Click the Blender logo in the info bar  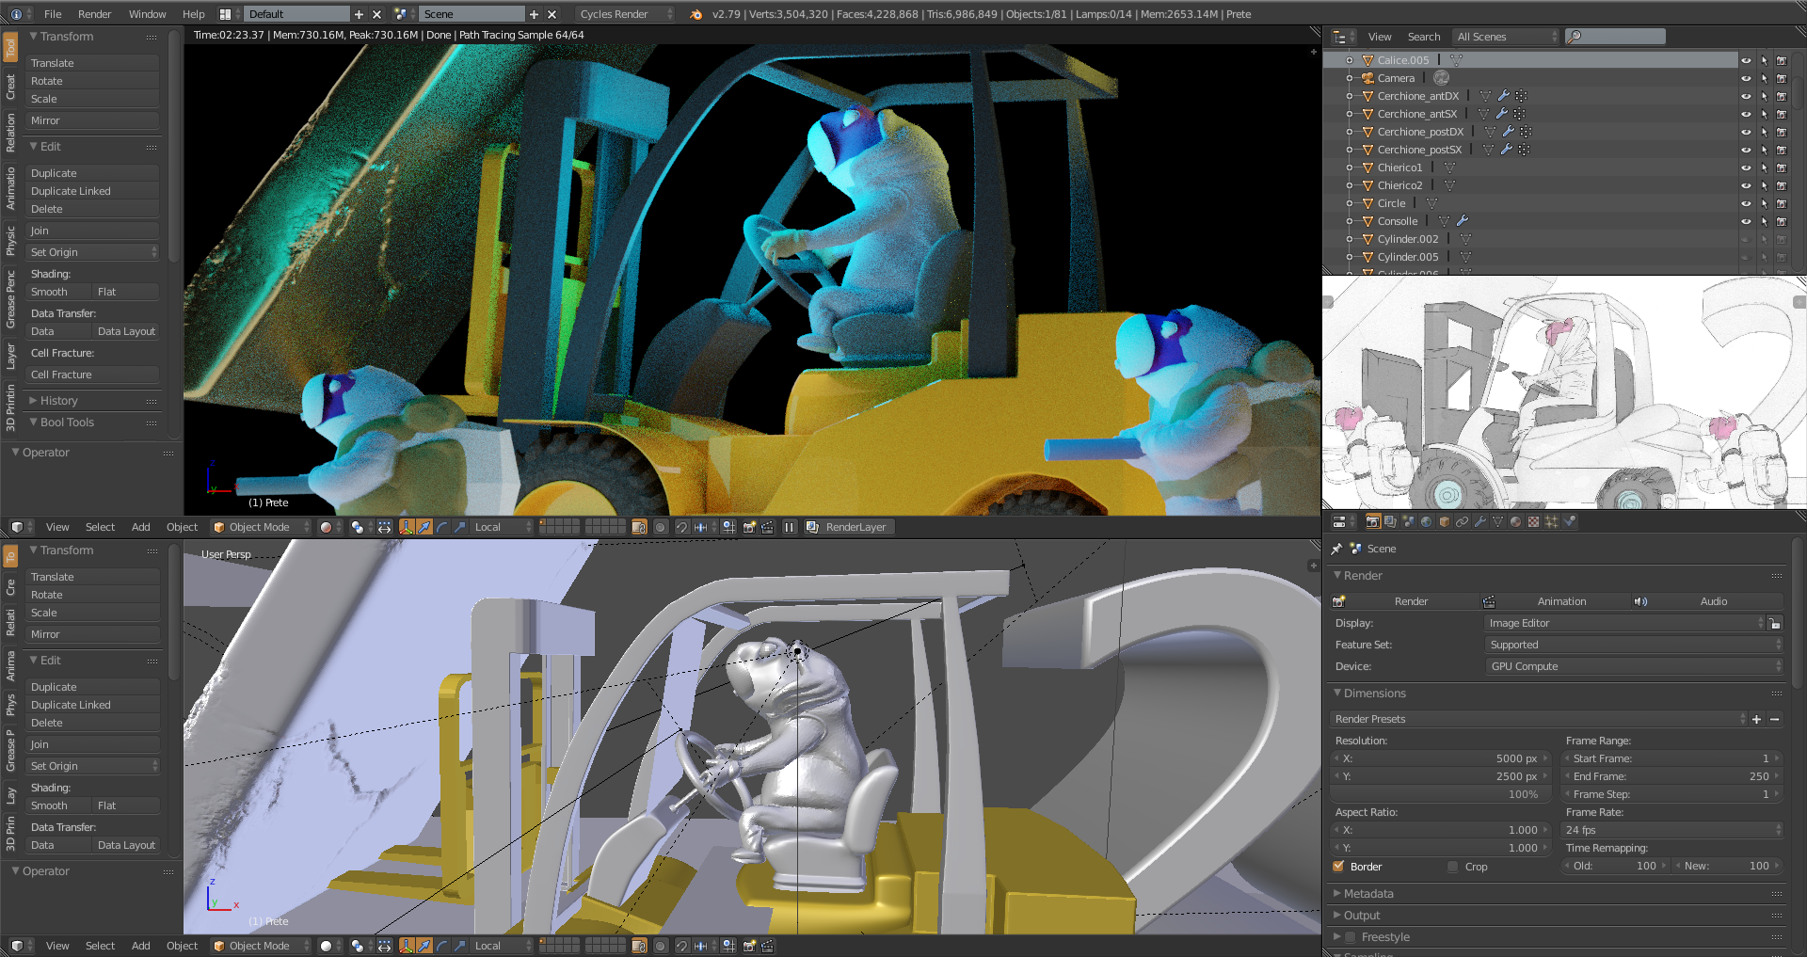pos(696,14)
